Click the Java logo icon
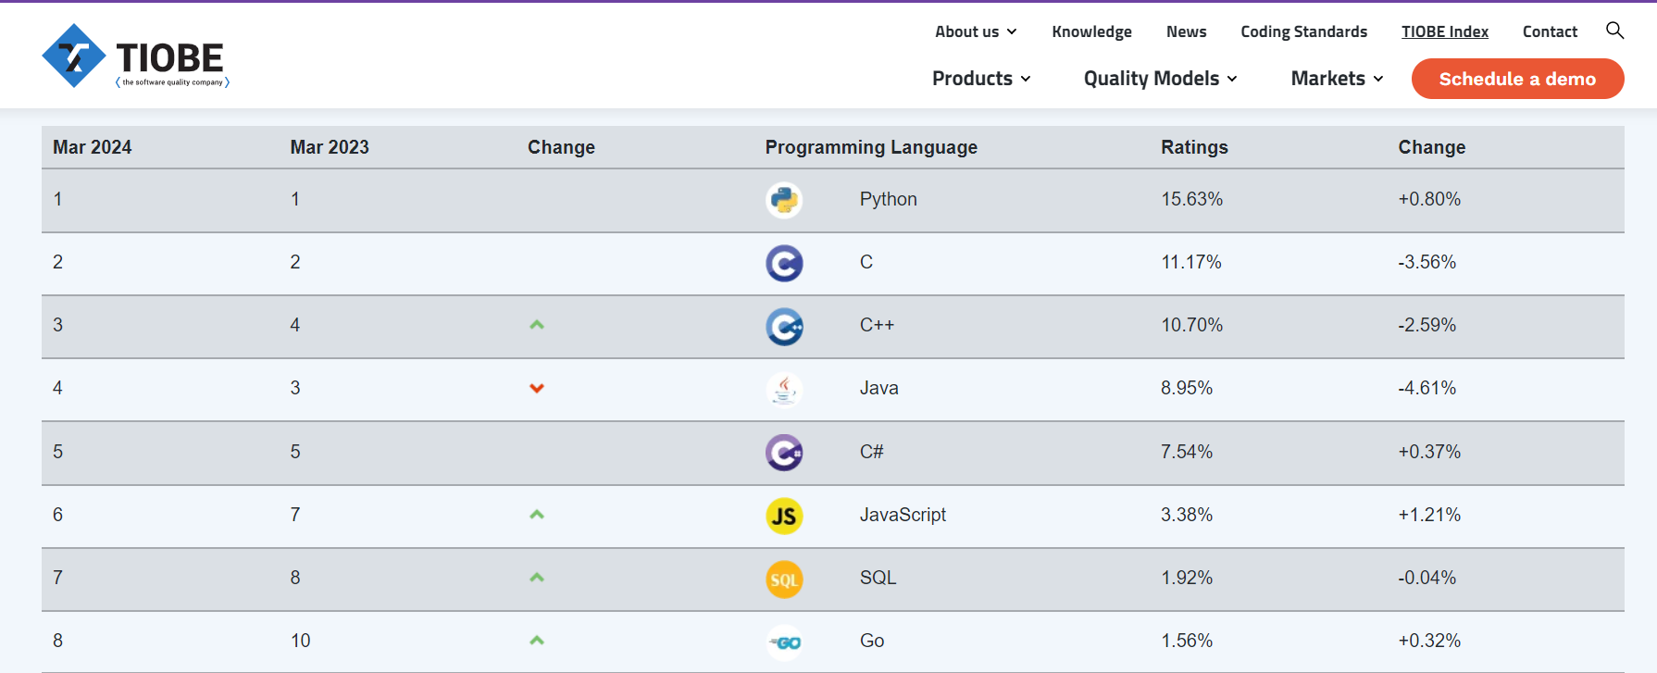Screen dimensions: 1657x673 [x=784, y=389]
